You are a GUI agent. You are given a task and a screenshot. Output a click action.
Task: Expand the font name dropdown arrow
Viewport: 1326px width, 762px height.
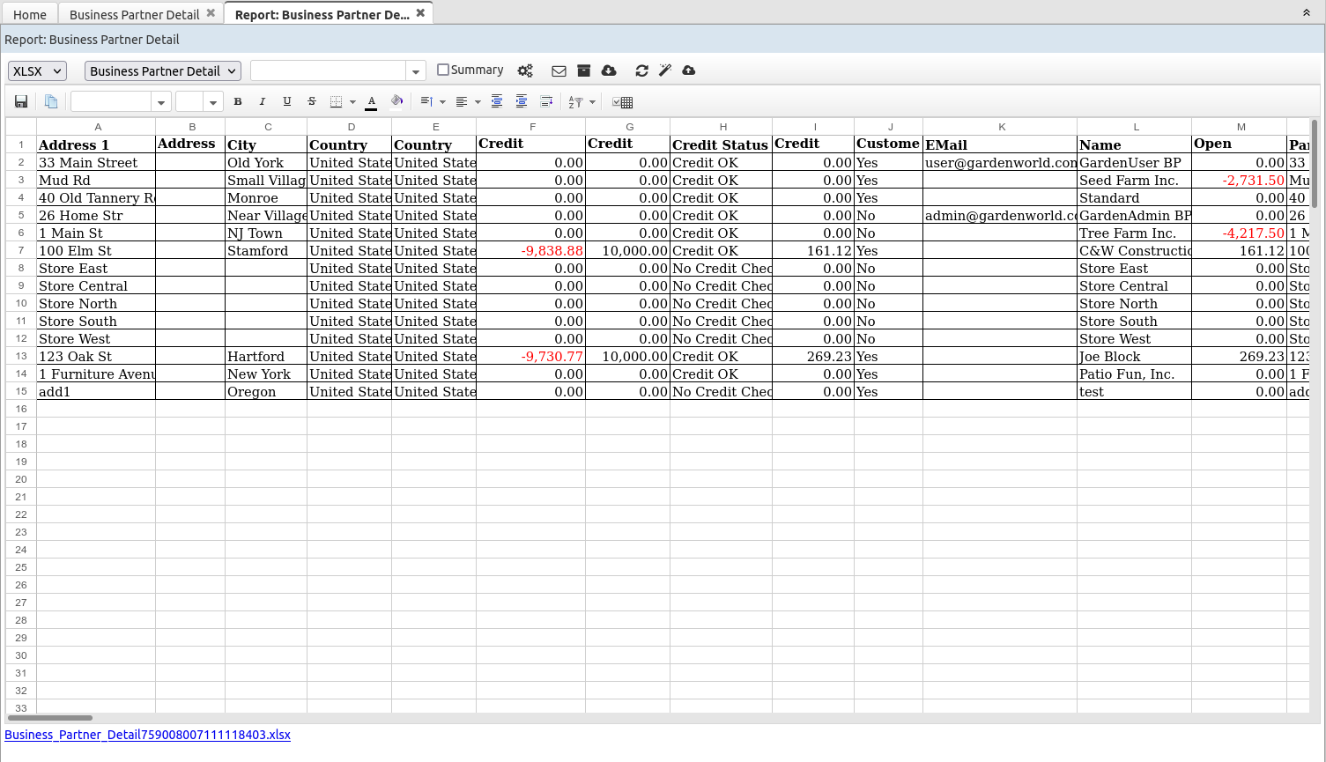click(x=161, y=103)
